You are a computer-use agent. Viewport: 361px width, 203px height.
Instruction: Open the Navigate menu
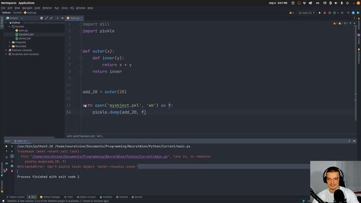pyautogui.click(x=27, y=8)
